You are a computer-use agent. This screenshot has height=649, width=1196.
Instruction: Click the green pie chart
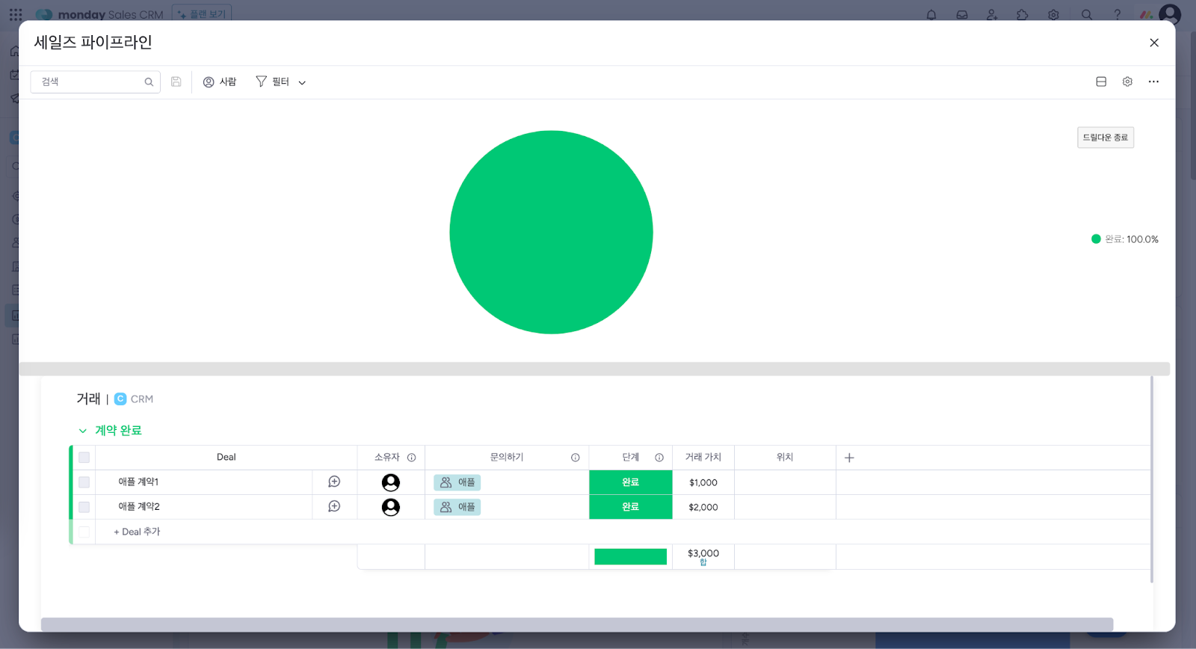[x=551, y=233]
